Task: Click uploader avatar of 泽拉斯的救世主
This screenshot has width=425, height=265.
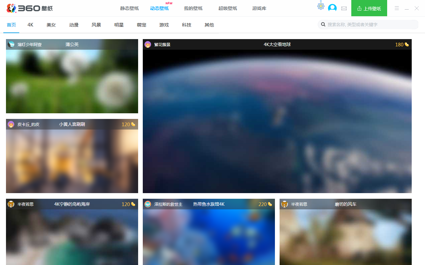Action: pos(148,204)
